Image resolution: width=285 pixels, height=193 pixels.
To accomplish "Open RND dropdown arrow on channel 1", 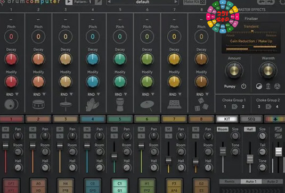I will [17, 94].
